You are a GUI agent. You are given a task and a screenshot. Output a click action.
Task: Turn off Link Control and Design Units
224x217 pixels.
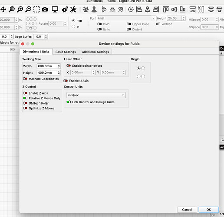(69, 102)
